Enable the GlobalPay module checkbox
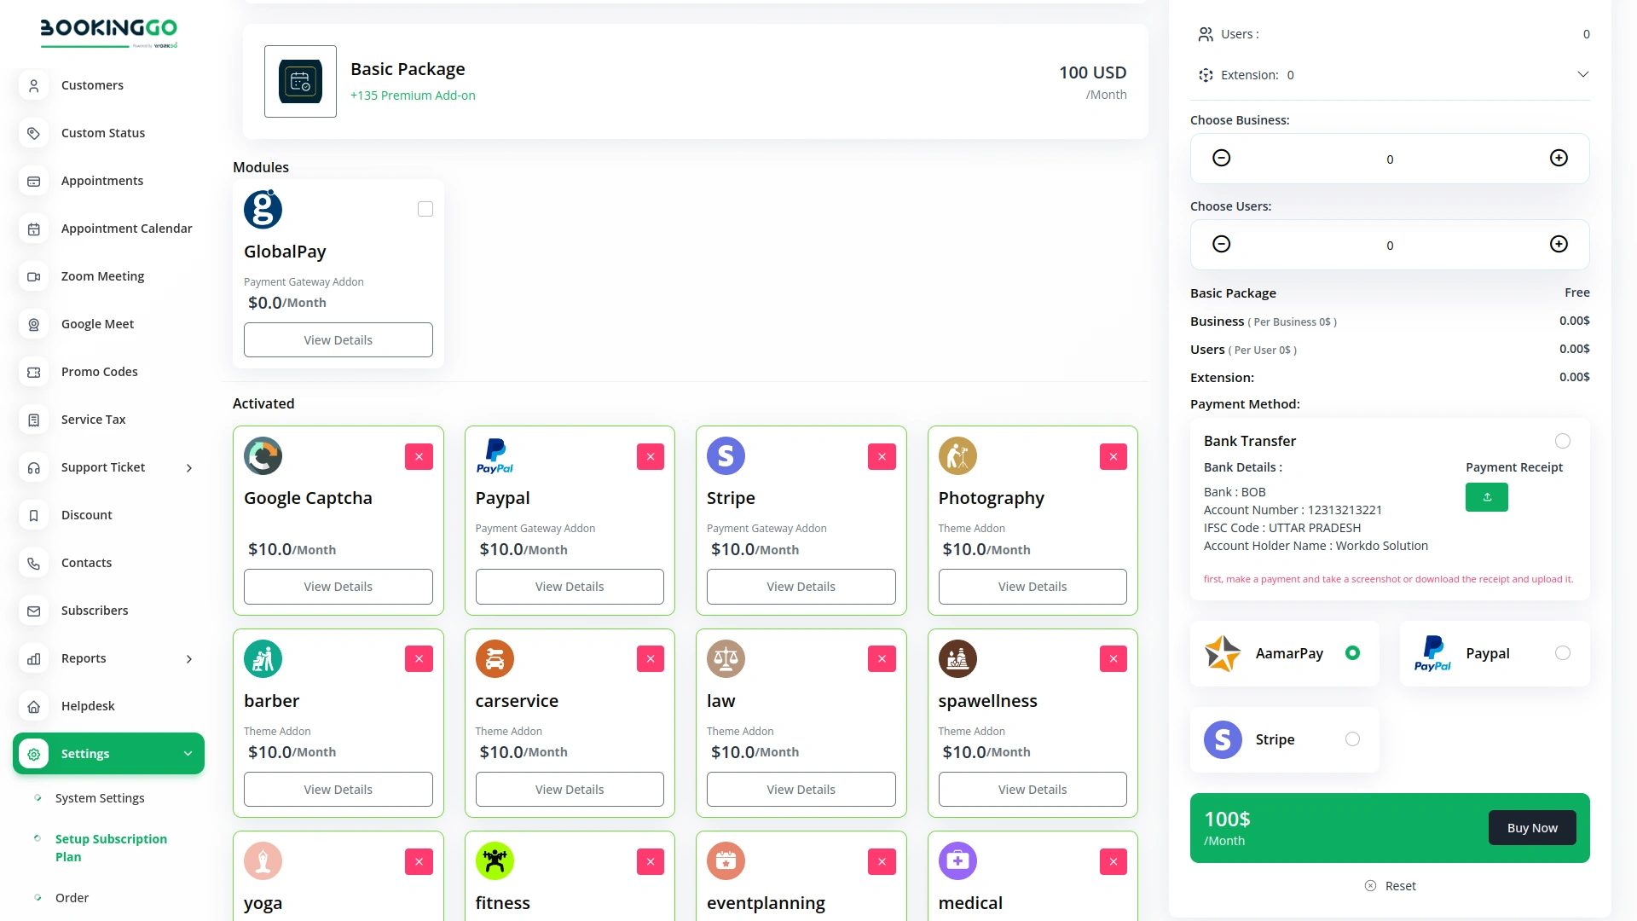 click(425, 208)
